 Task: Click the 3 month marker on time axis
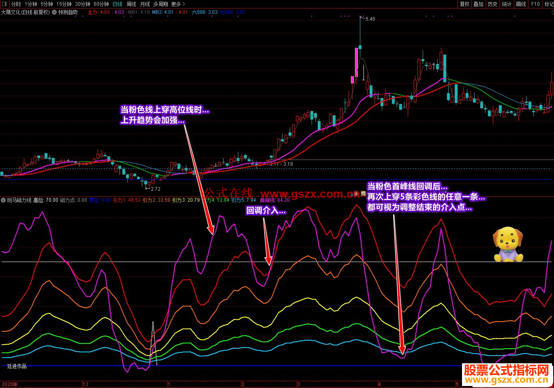coord(298,384)
